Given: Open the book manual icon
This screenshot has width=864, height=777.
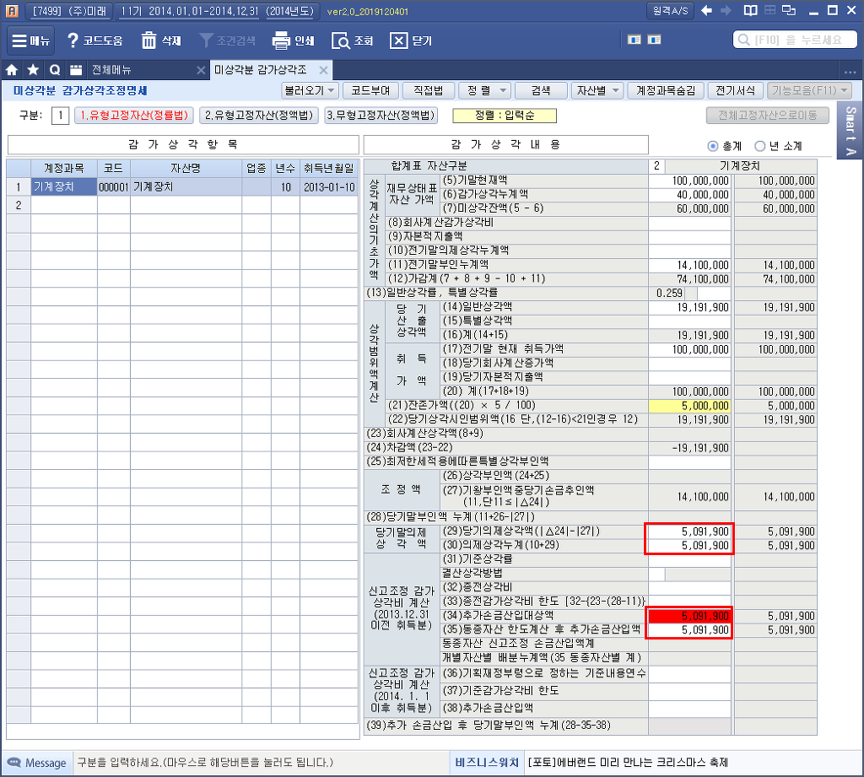Looking at the screenshot, I should (x=750, y=10).
